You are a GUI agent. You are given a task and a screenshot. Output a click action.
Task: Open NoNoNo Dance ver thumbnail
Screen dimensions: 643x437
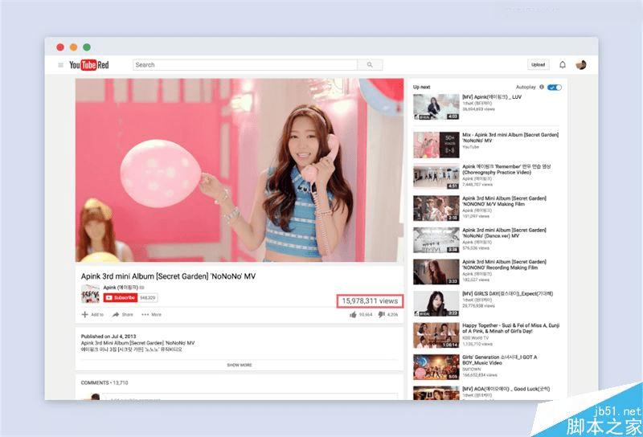point(436,240)
